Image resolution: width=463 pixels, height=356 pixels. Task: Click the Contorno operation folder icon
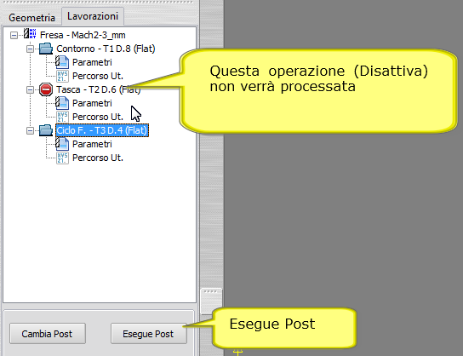[46, 49]
